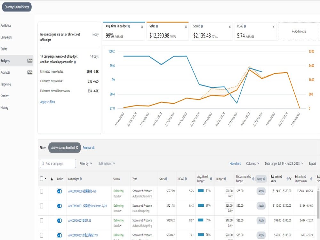Screen dimensions: 320x240
Task: Select checkbox for the $870.42 sales campaign row
Action: pyautogui.click(x=42, y=235)
